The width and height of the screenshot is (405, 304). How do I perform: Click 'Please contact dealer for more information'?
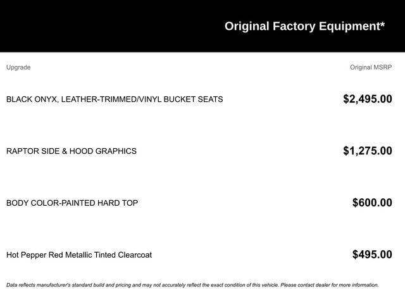click(329, 285)
